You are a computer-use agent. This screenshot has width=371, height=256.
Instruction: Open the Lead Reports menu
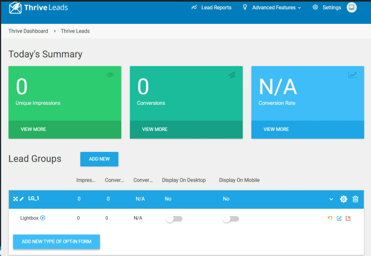[x=212, y=7]
